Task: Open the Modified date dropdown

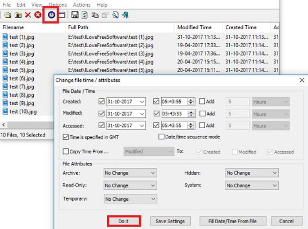Action: coord(142,114)
